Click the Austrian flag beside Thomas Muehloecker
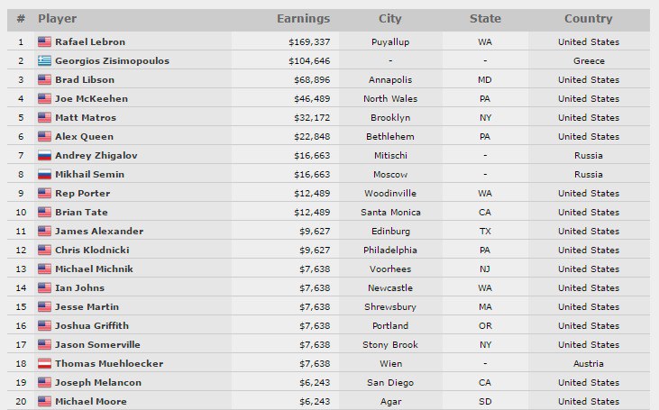This screenshot has height=410, width=659. (x=44, y=363)
